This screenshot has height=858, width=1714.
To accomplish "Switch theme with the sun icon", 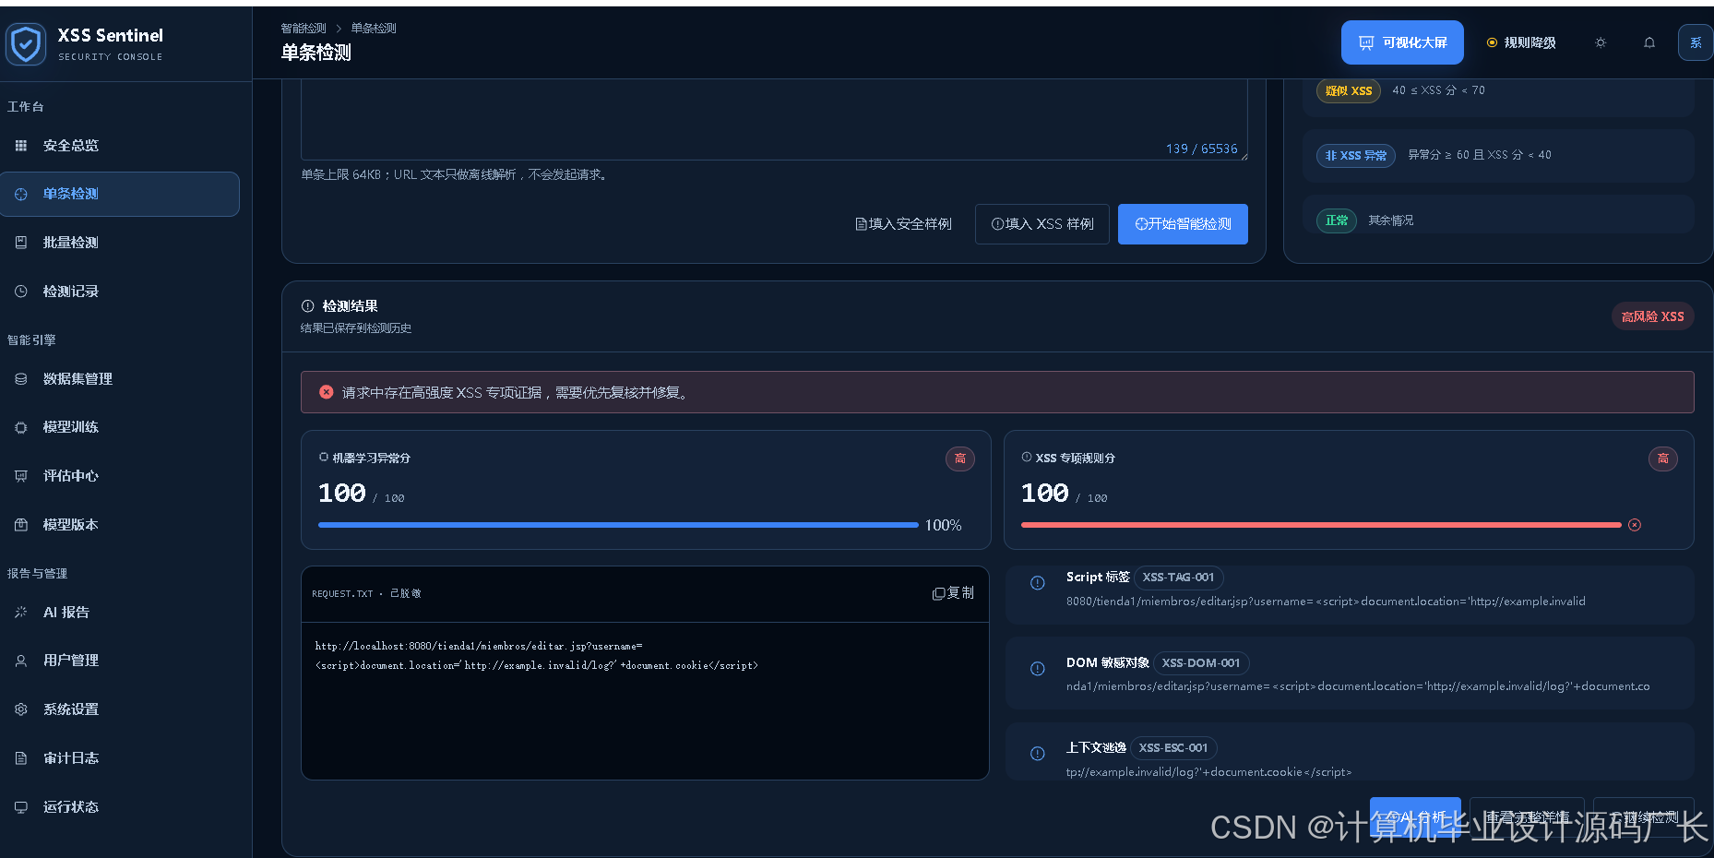I will pos(1601,42).
